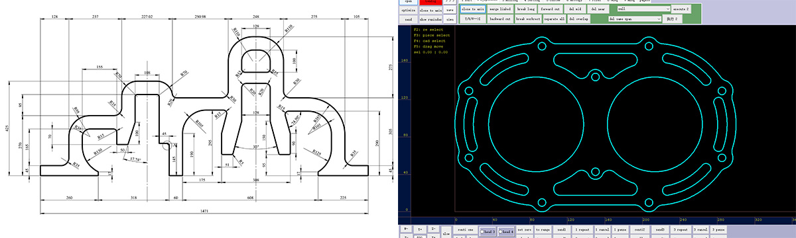Click the 'break workrect' button

click(528, 19)
